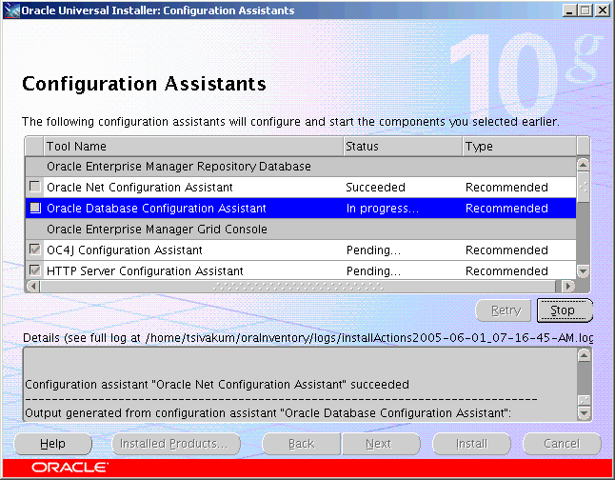Click assistants table scroll up arrow
The height and width of the screenshot is (480, 615).
[584, 165]
